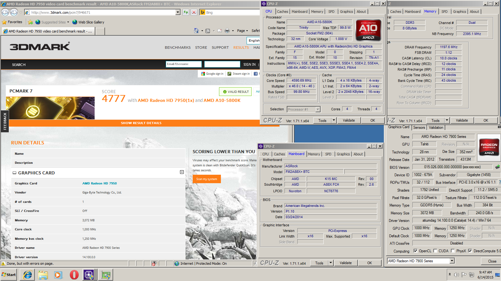The height and width of the screenshot is (281, 501).
Task: Click the warning icon in IE status bar
Action: (4, 263)
